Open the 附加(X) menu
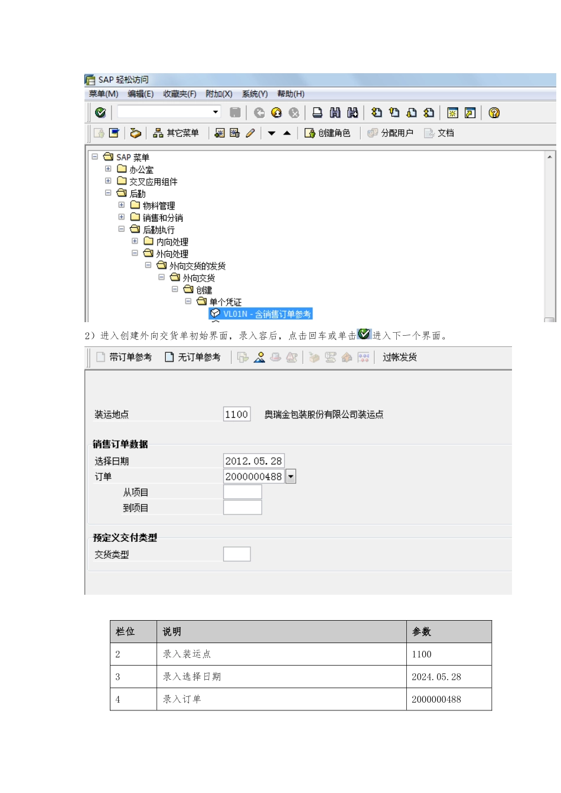 click(218, 94)
